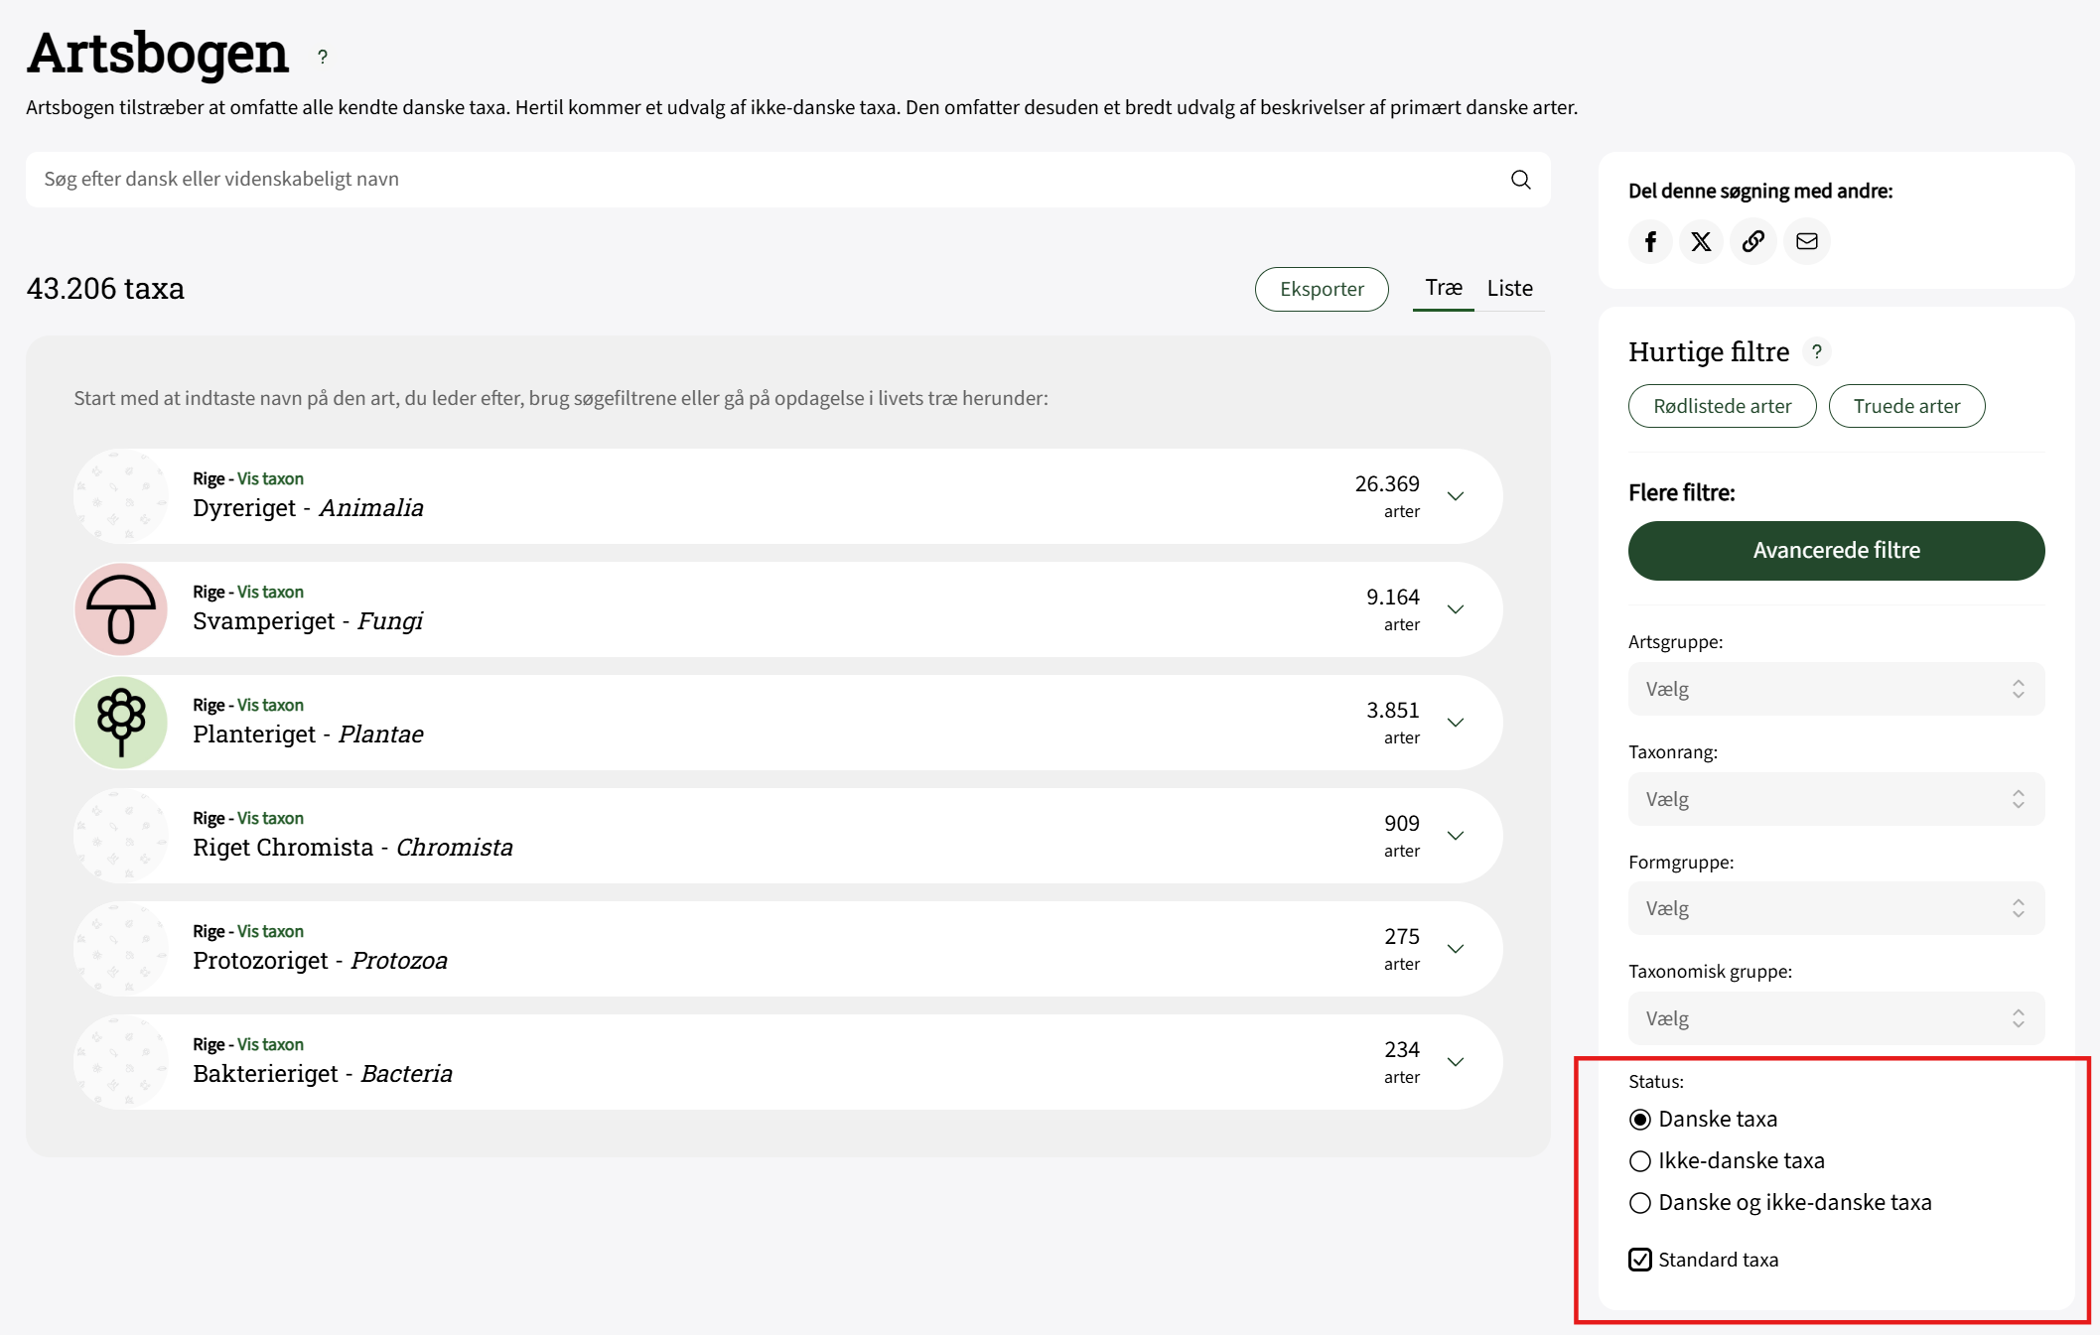
Task: Uncheck the Standard taxa checkbox
Action: 1640,1260
